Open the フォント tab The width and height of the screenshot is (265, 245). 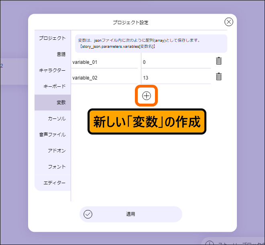coord(53,167)
